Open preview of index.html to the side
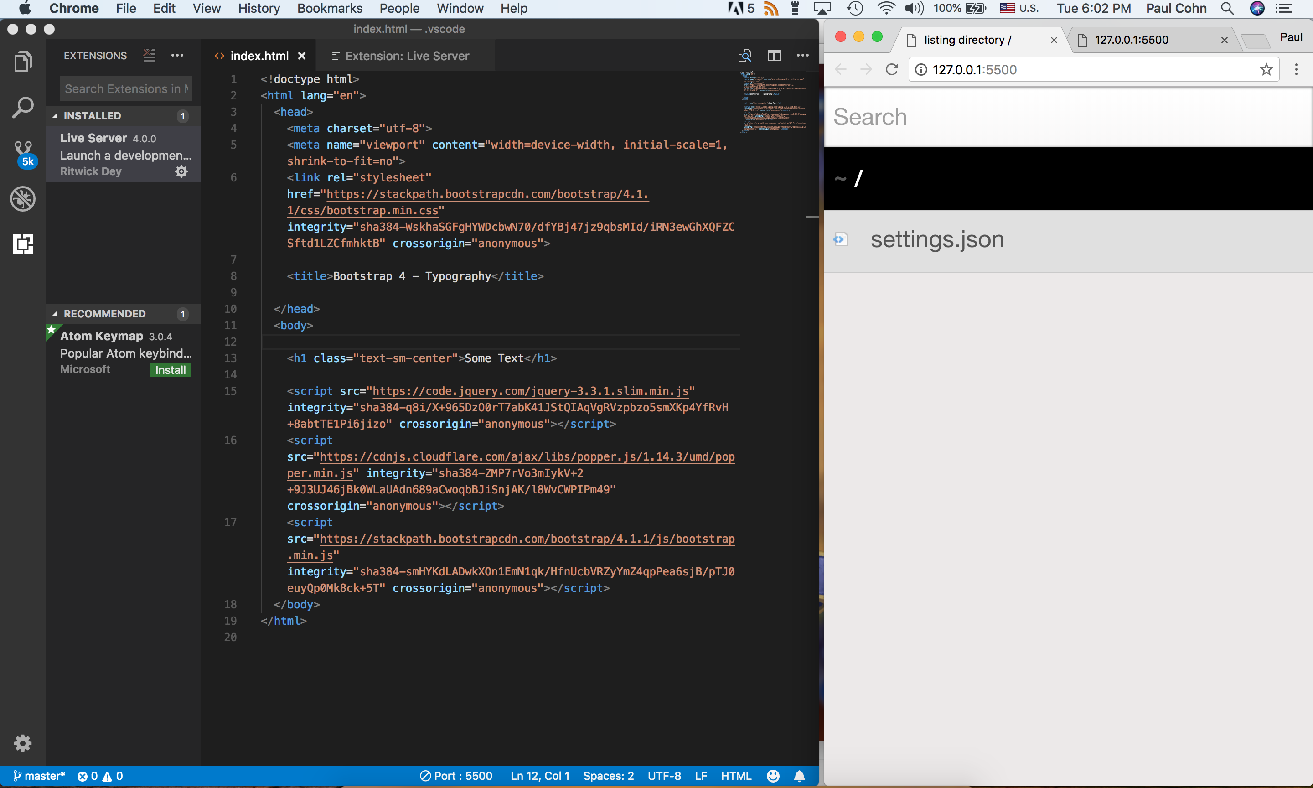The height and width of the screenshot is (788, 1313). (744, 55)
